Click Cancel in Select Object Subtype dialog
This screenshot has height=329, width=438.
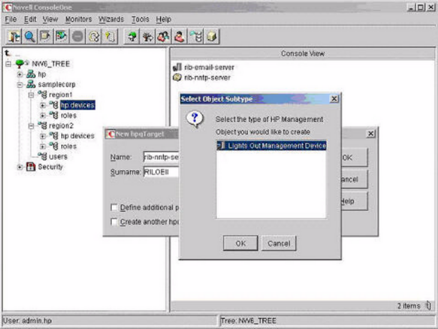(x=279, y=244)
